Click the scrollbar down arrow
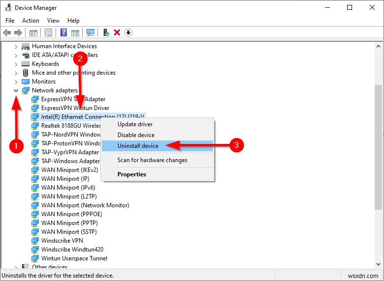The height and width of the screenshot is (281, 384). [x=378, y=264]
